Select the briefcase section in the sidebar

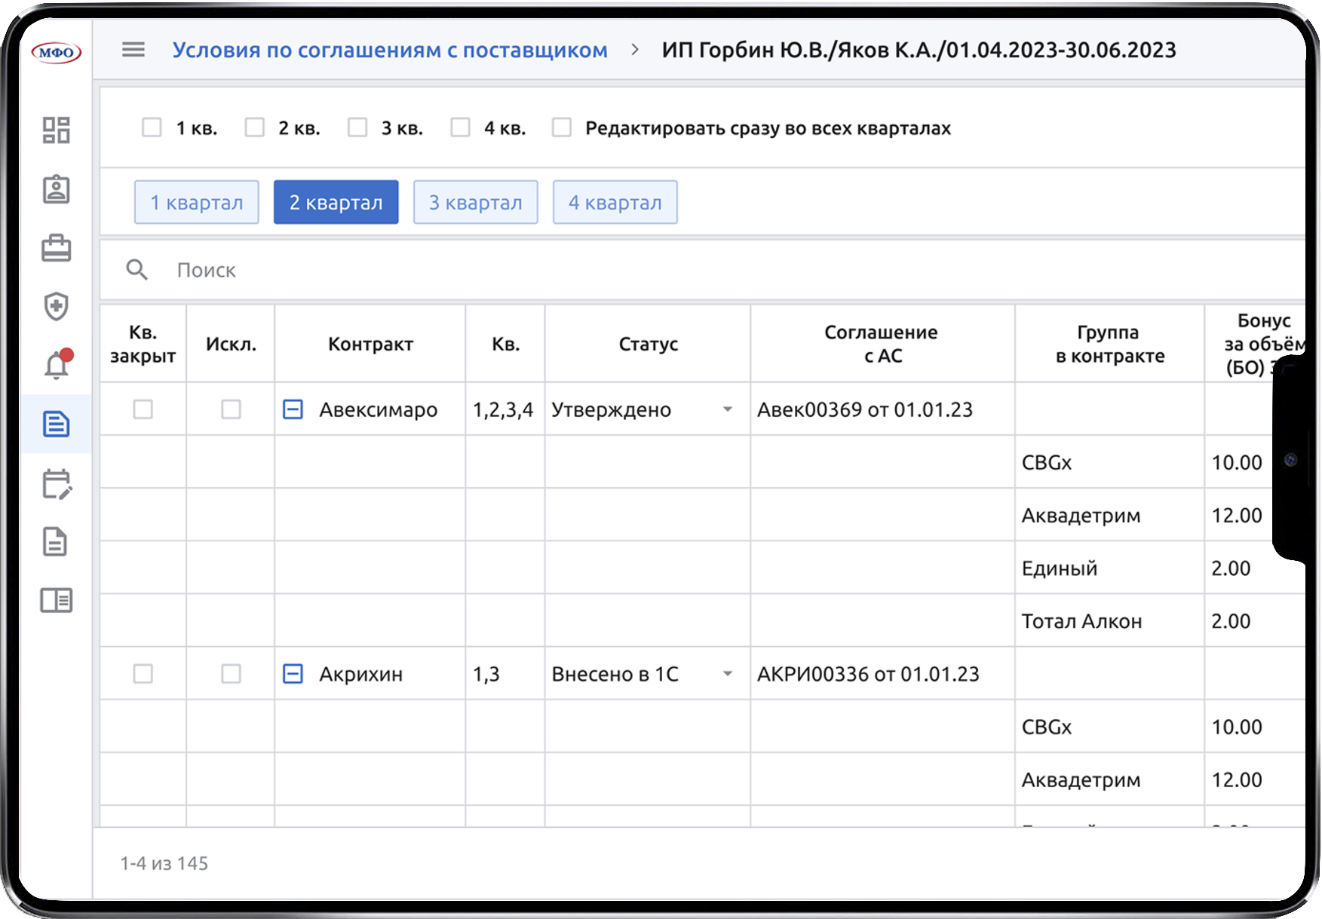click(x=57, y=247)
